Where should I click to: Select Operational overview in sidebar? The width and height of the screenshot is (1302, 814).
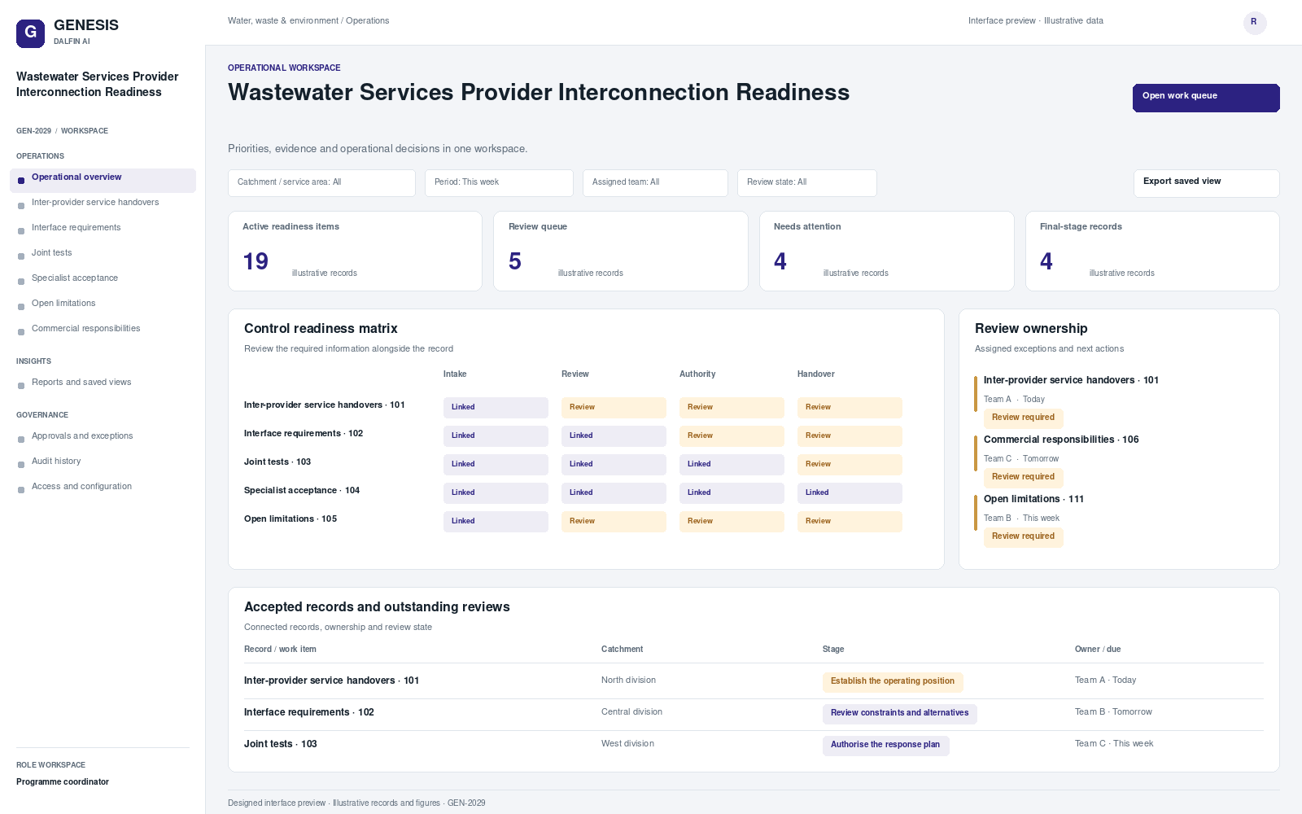(x=103, y=180)
